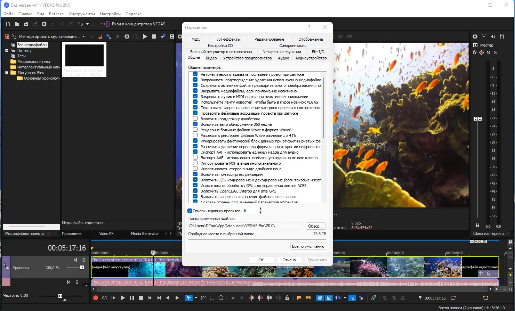
Task: Open the Import Media dropdown arrow
Action: click(x=83, y=36)
